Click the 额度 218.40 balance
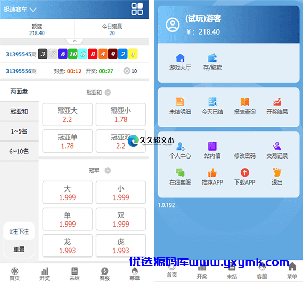Image resolution: width=303 pixels, height=282 pixels. [x=37, y=30]
